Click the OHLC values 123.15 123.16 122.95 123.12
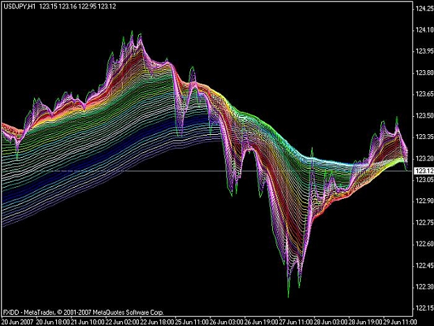 (78, 6)
